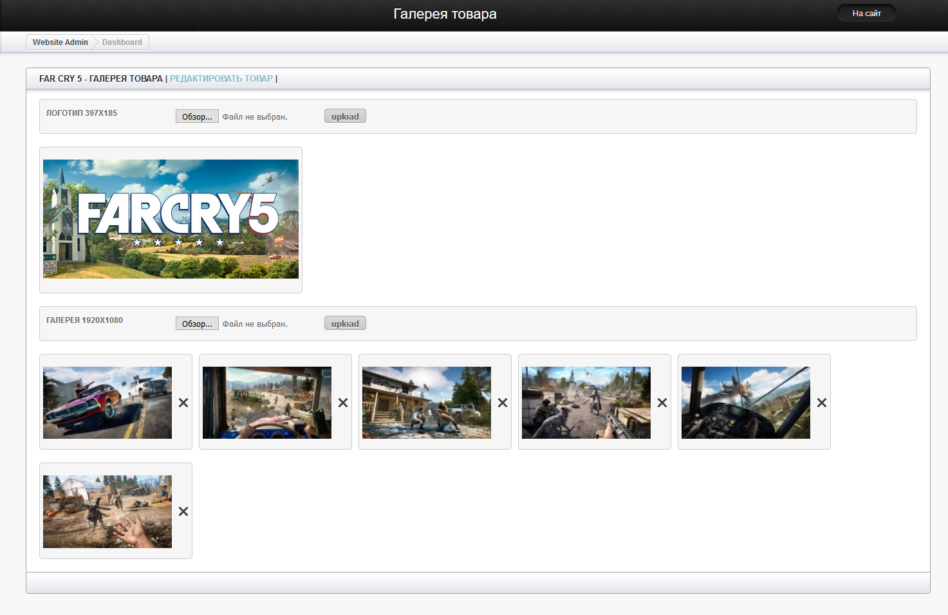Delete the airplane cockpit gallery image
948x615 pixels.
pyautogui.click(x=822, y=403)
